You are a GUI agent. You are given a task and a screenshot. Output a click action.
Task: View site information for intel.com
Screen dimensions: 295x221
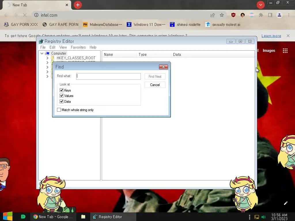click(x=36, y=15)
